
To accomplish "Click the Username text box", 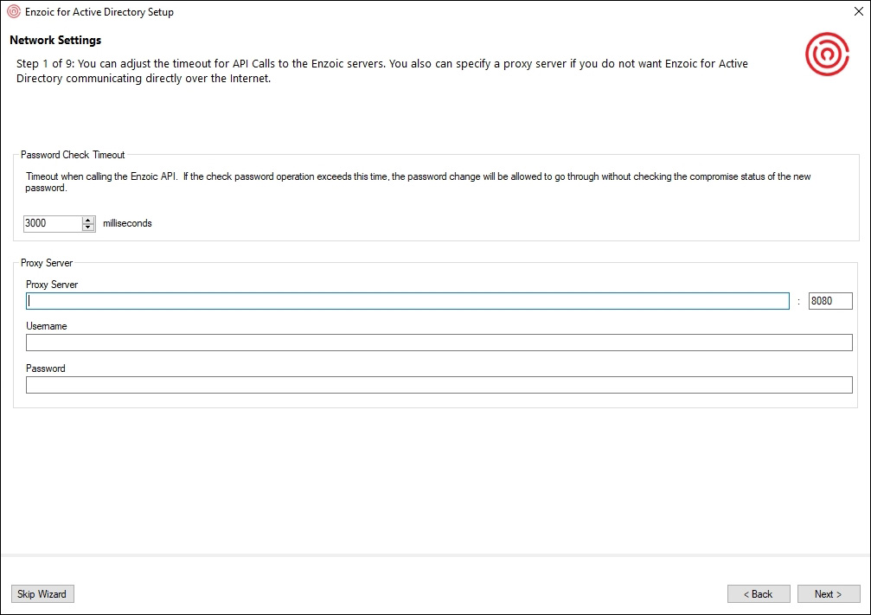I will 439,343.
